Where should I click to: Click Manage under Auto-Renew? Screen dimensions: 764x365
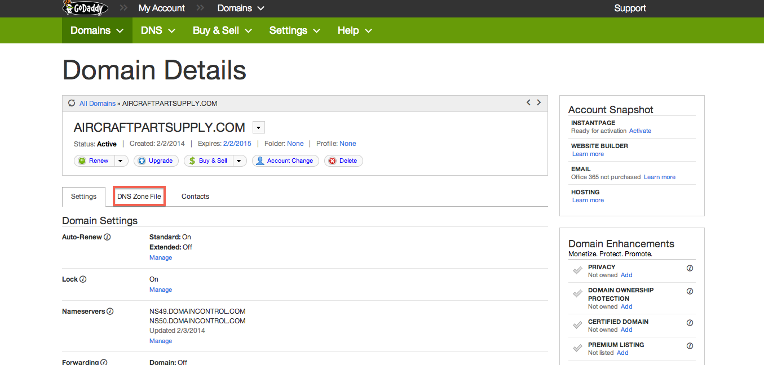pyautogui.click(x=161, y=257)
